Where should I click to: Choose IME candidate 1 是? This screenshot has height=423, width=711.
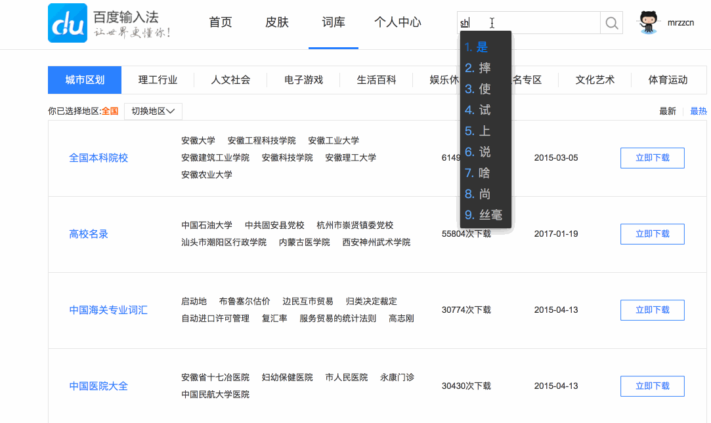tap(486, 47)
